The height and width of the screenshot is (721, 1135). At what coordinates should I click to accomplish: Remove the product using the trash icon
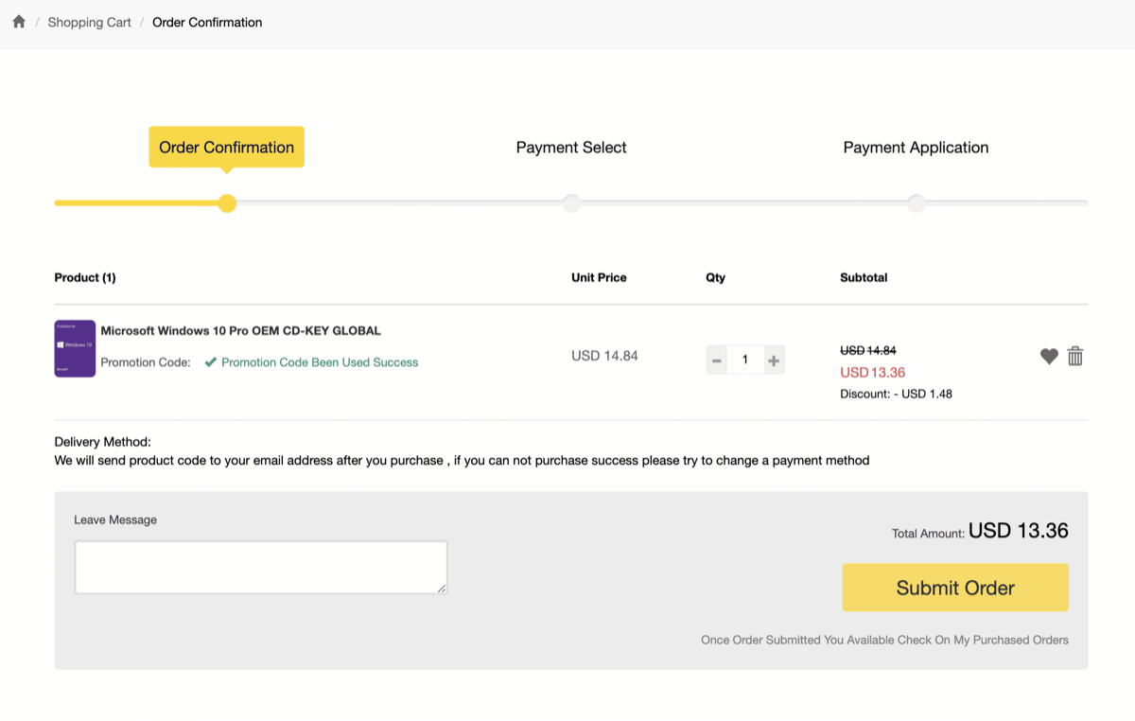[x=1075, y=357]
